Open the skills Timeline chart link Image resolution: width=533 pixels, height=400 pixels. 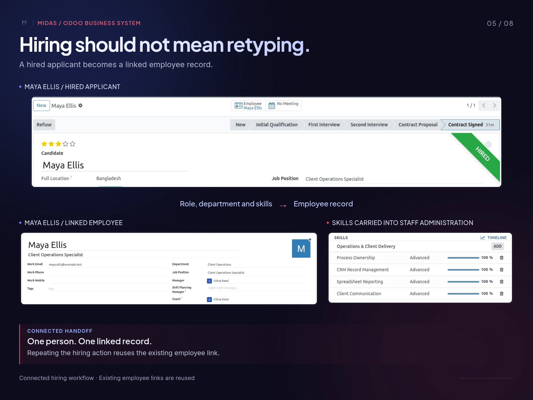tap(493, 238)
